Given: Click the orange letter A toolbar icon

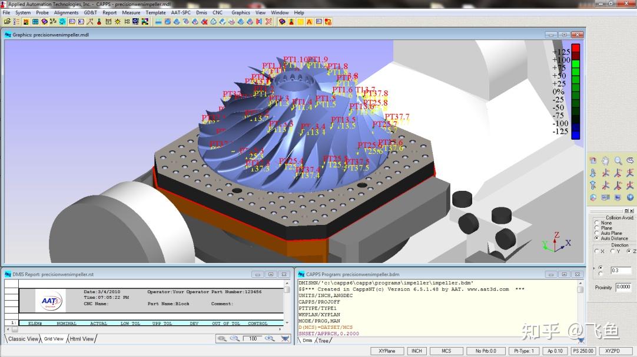Looking at the screenshot, I should pyautogui.click(x=309, y=22).
